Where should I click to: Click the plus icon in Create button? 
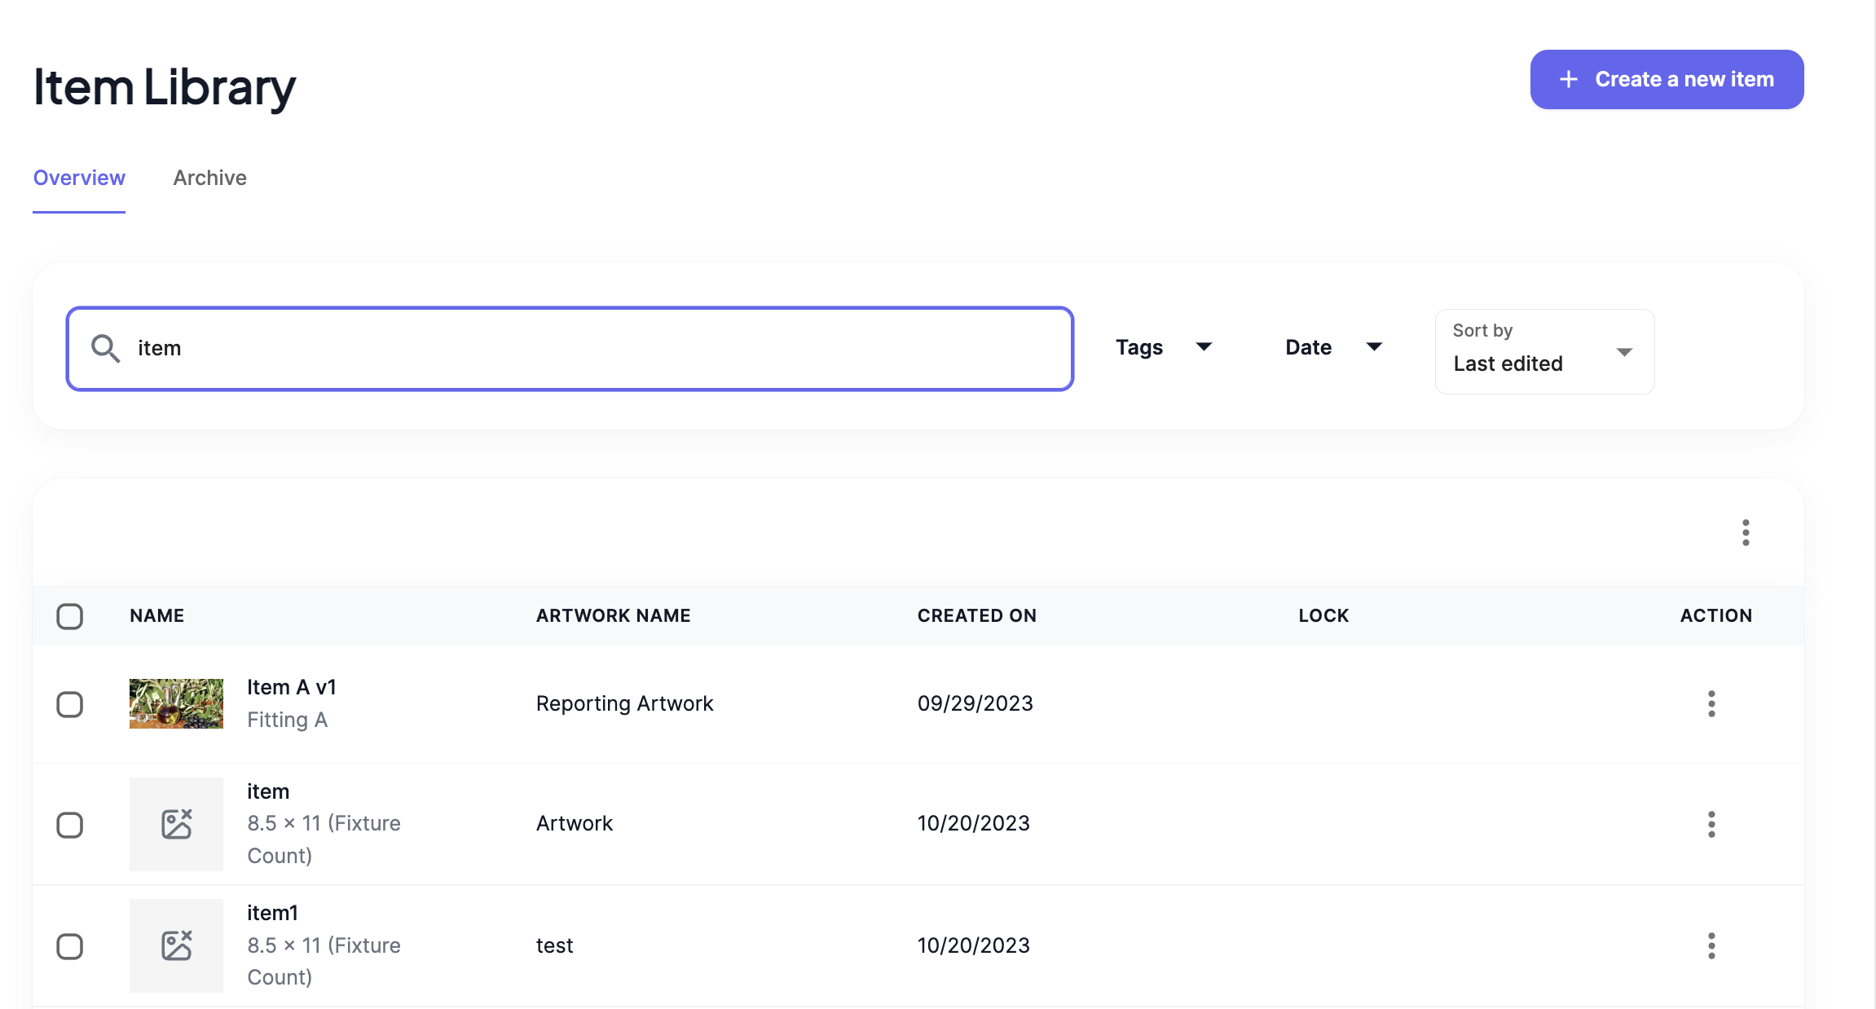coord(1568,79)
